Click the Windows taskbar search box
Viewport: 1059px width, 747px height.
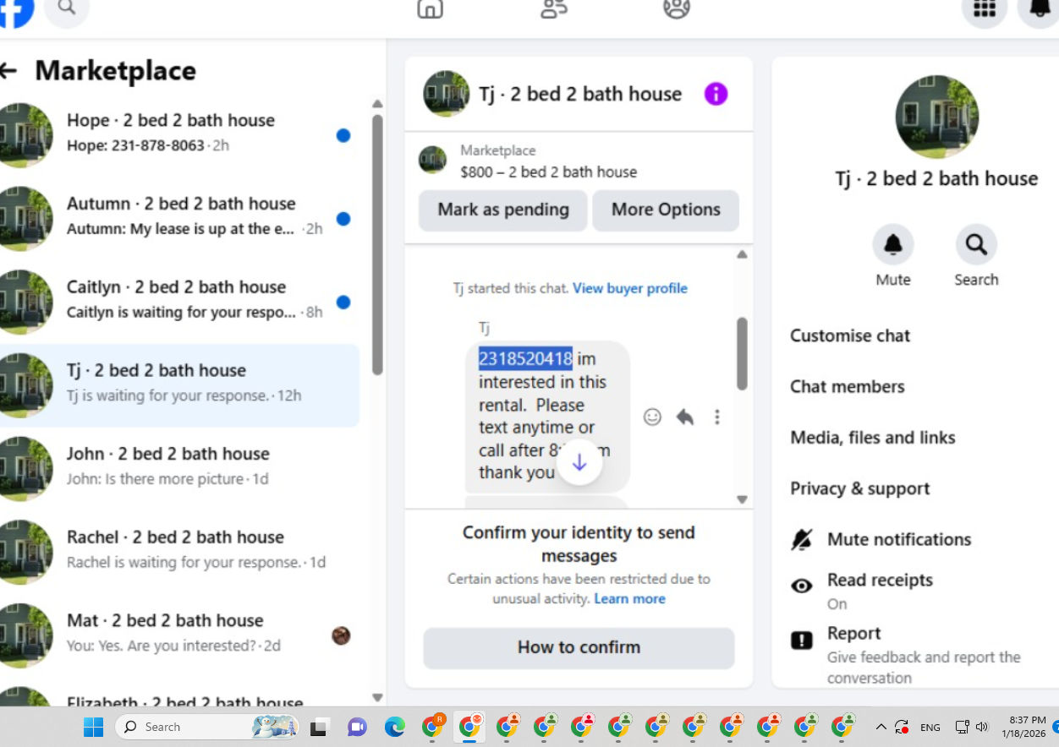(x=207, y=727)
